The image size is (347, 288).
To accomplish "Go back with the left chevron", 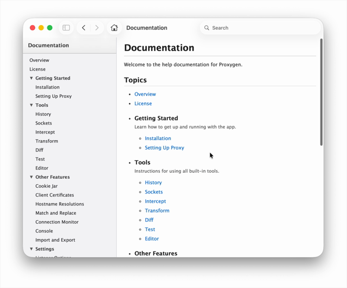I will point(83,28).
